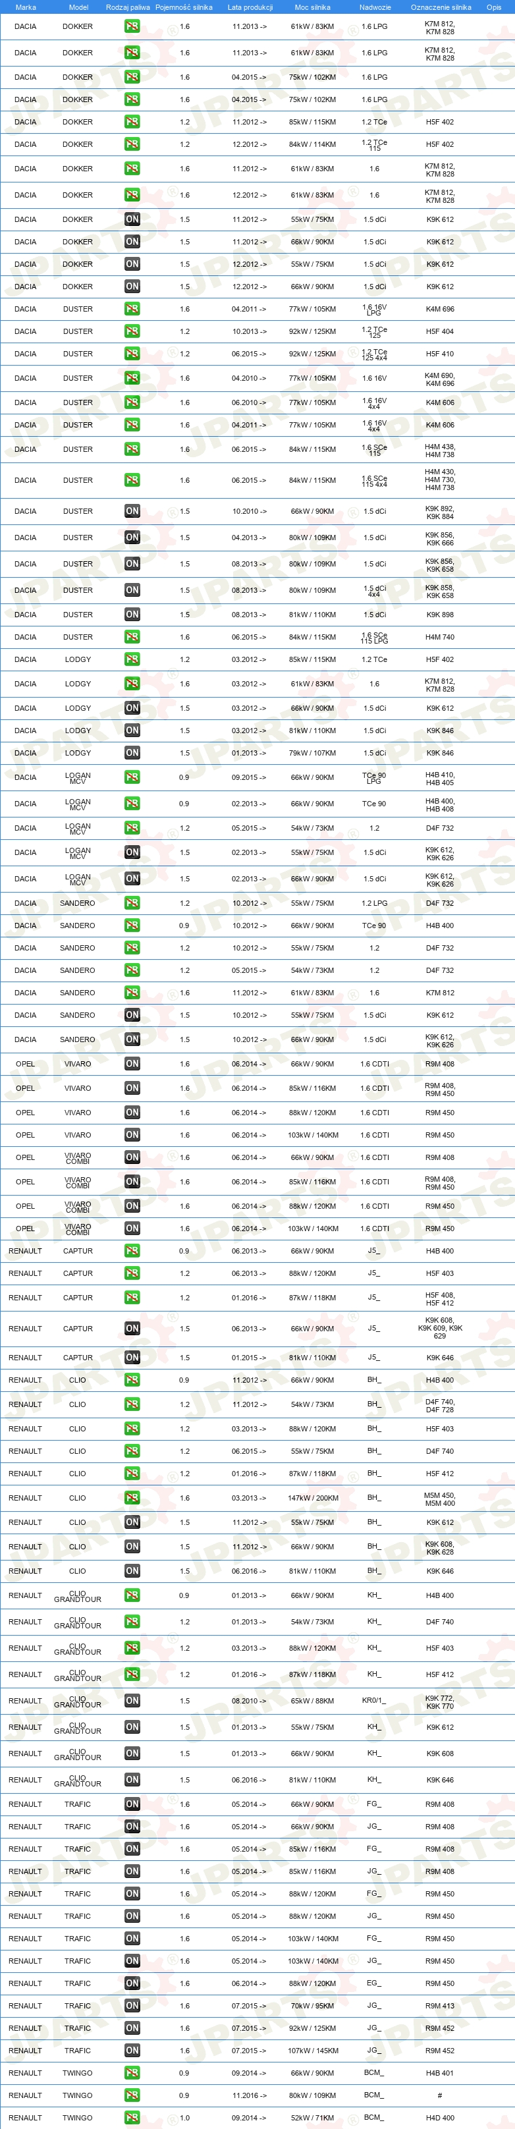
Task: Click petrol icon in Dokker 84kW / 114KM row
Action: pos(132,144)
